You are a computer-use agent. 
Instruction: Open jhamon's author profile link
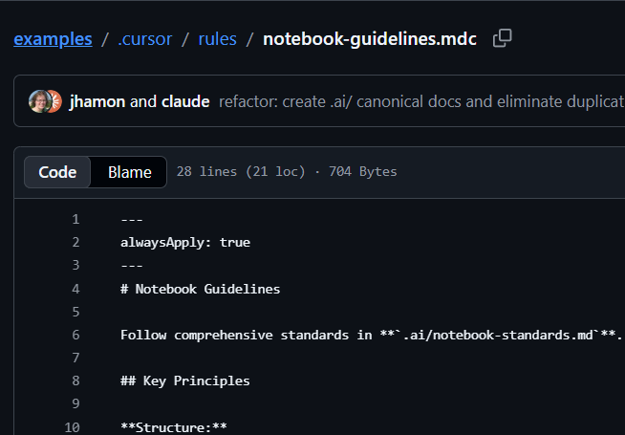click(x=97, y=101)
